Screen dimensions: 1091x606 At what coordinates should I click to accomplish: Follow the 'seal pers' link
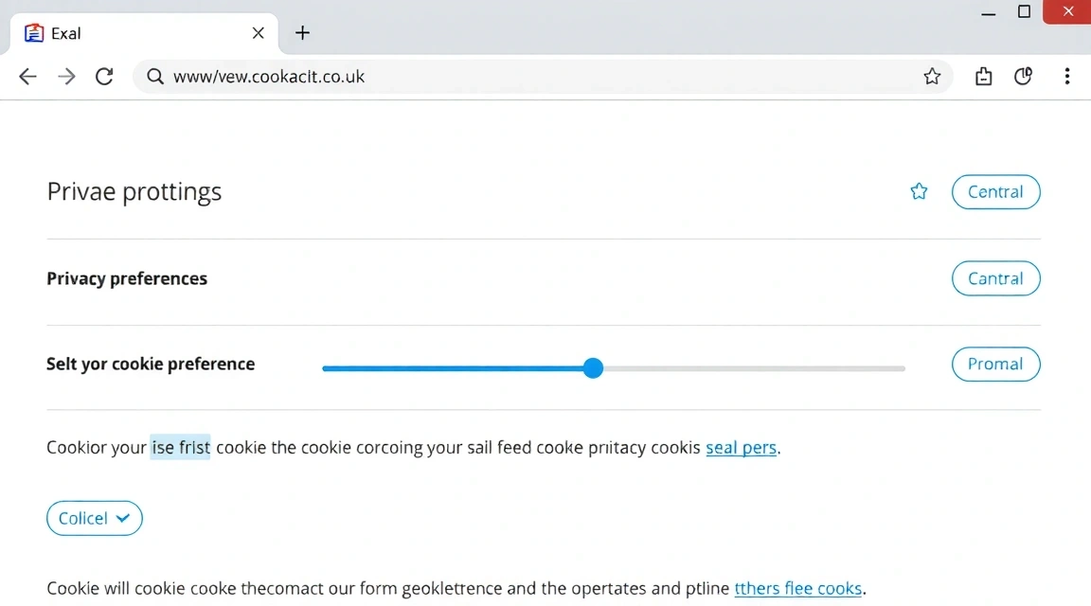pyautogui.click(x=741, y=448)
